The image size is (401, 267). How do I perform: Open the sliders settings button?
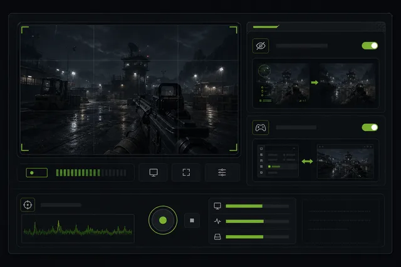[x=222, y=173]
